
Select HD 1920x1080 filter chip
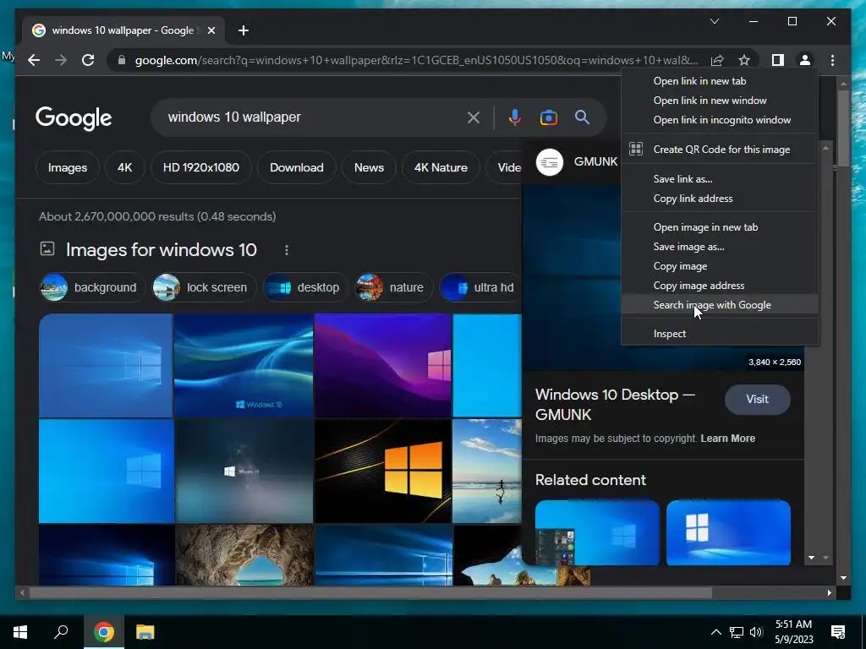(201, 167)
